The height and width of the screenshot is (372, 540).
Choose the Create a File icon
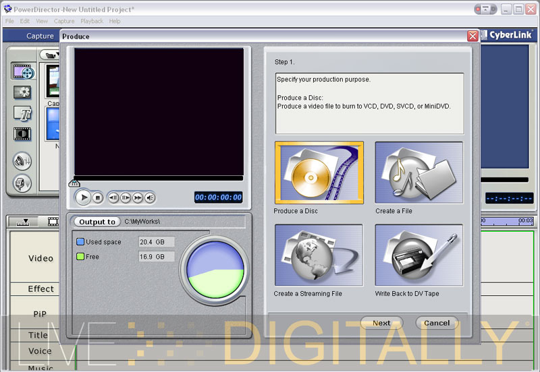[x=418, y=172]
